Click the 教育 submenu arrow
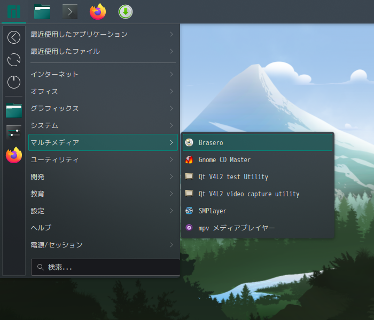The image size is (374, 320). (x=172, y=194)
